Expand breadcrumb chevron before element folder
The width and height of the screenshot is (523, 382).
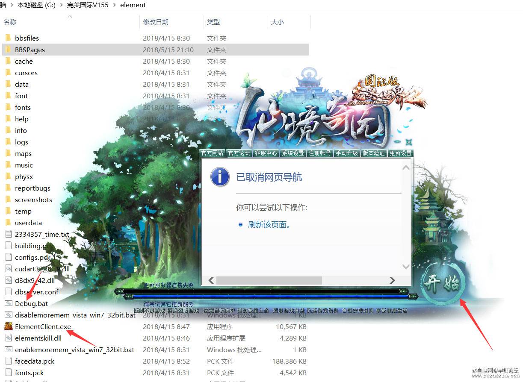point(115,5)
